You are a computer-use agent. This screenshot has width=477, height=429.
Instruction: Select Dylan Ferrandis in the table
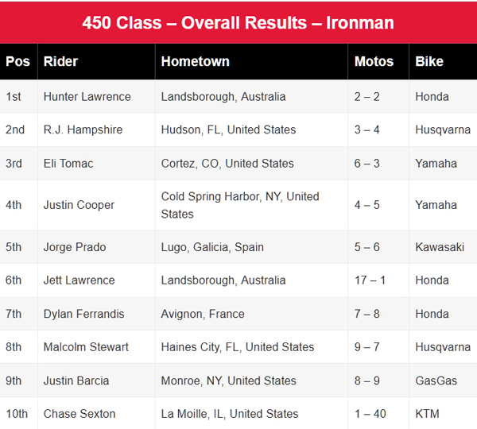pos(83,314)
